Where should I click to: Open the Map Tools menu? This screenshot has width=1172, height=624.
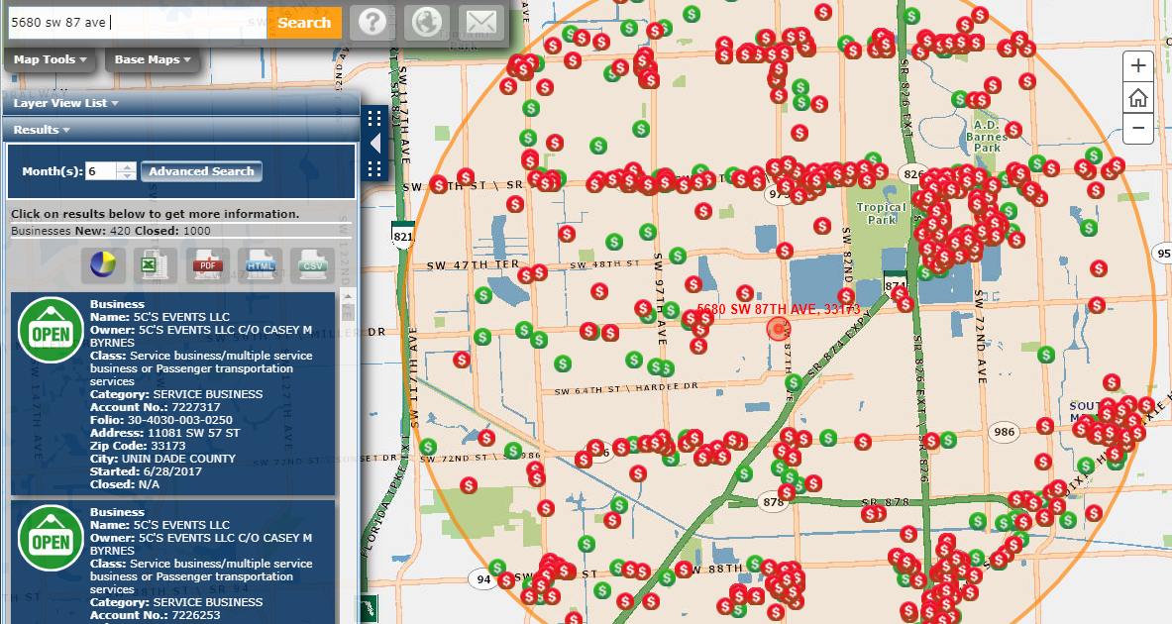[51, 59]
